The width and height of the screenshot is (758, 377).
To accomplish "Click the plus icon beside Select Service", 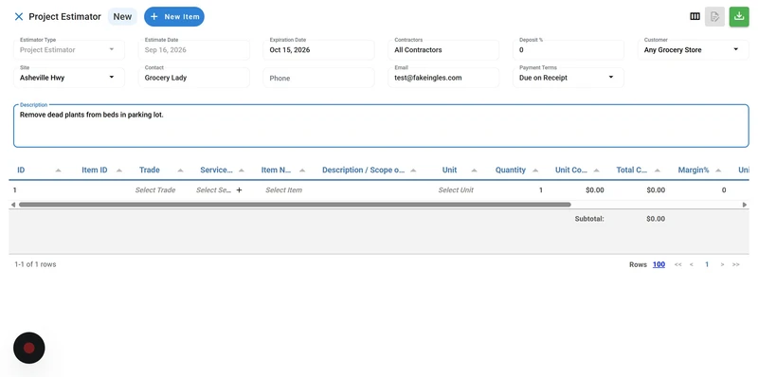I will tap(239, 190).
